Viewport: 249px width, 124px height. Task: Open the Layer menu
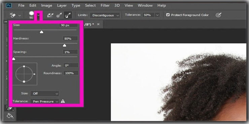[62, 6]
